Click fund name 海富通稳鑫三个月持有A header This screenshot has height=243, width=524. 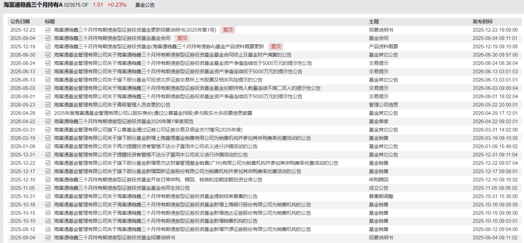click(33, 5)
